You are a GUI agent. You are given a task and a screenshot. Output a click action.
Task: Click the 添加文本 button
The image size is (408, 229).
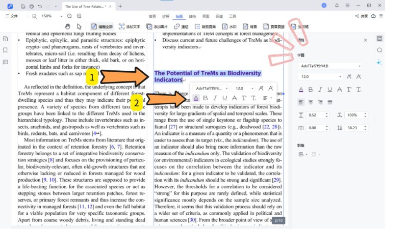[x=130, y=26]
